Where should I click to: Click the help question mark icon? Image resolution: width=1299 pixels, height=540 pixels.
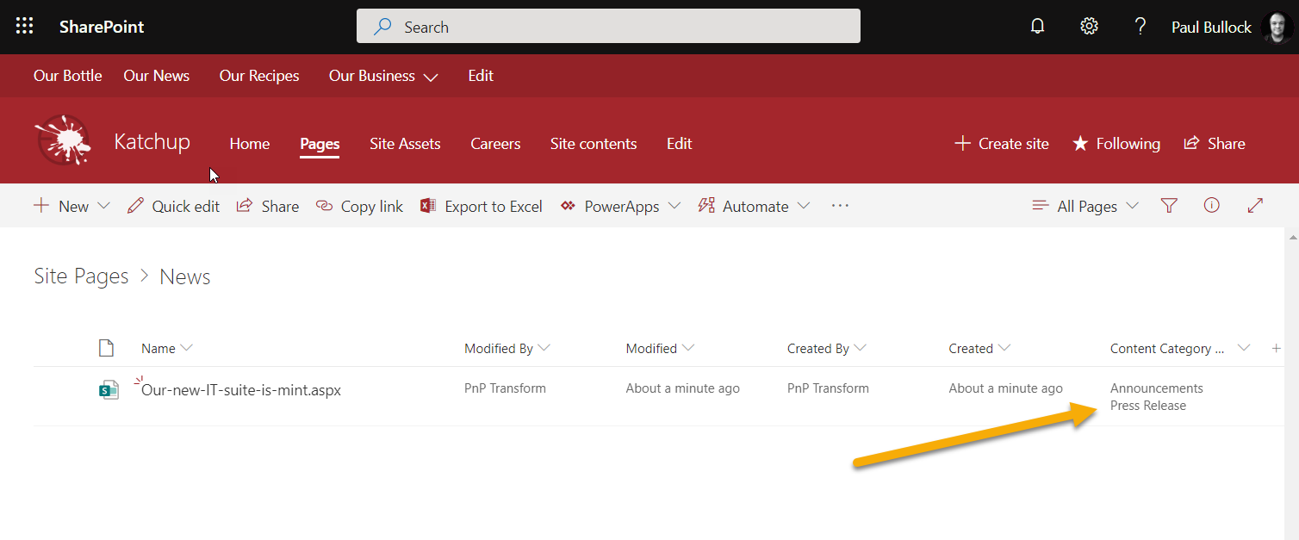[x=1140, y=27]
